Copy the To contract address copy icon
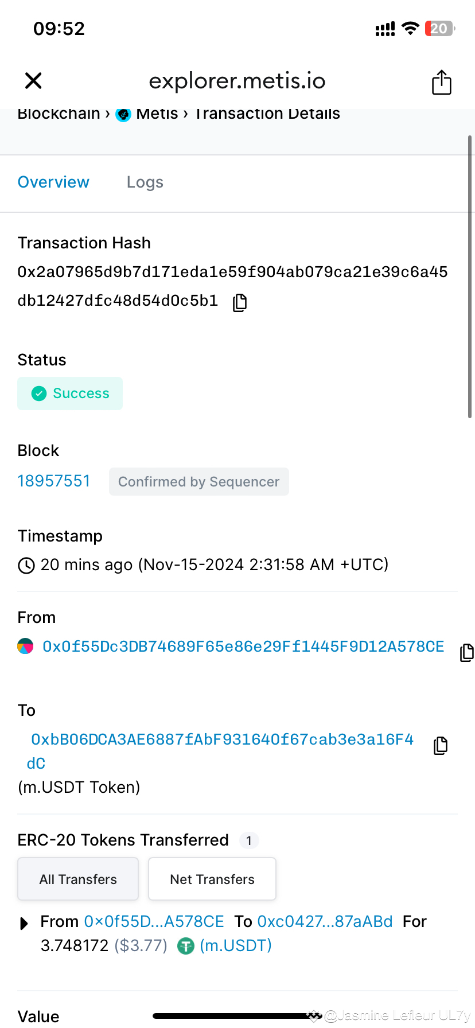475x1028 pixels. (x=440, y=745)
